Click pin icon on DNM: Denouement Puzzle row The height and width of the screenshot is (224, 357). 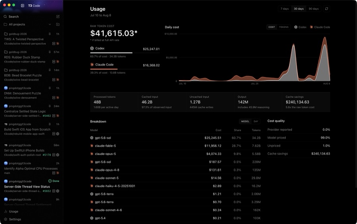(50, 88)
